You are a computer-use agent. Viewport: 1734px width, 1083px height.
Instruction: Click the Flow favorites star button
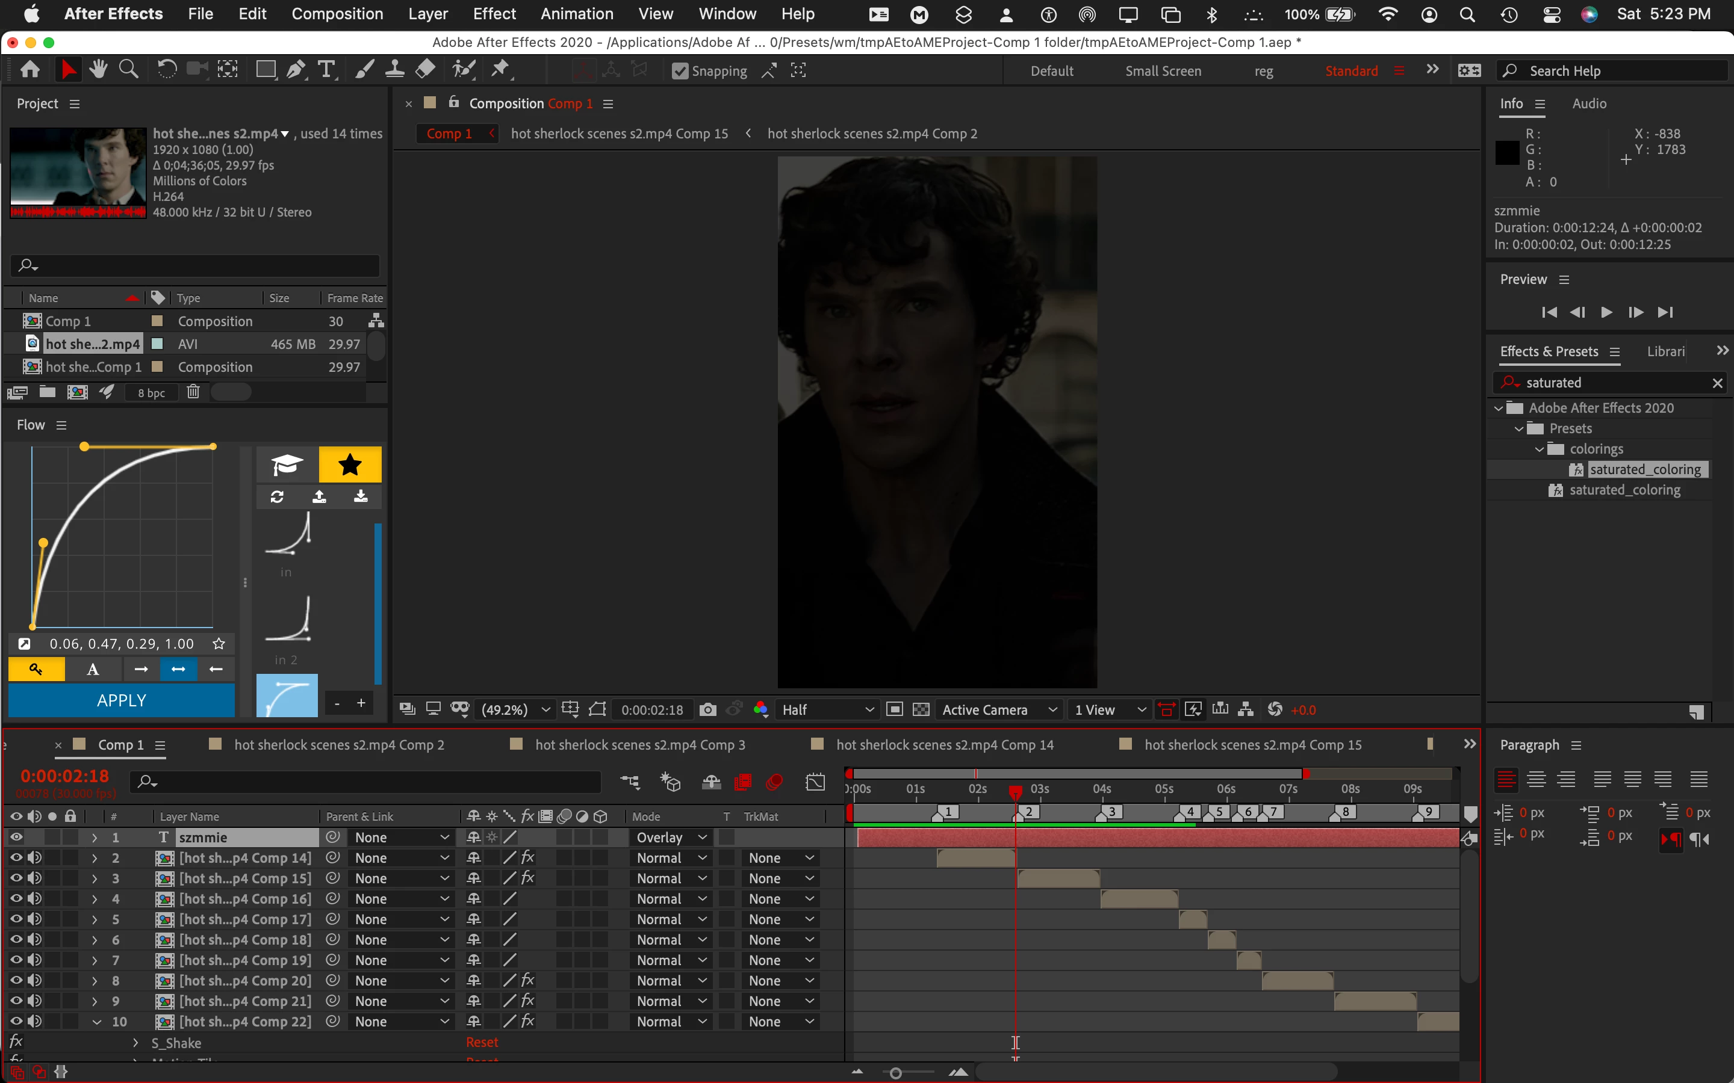tap(350, 464)
